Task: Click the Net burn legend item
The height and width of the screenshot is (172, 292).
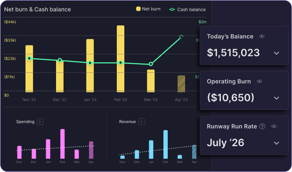Action: pos(148,9)
